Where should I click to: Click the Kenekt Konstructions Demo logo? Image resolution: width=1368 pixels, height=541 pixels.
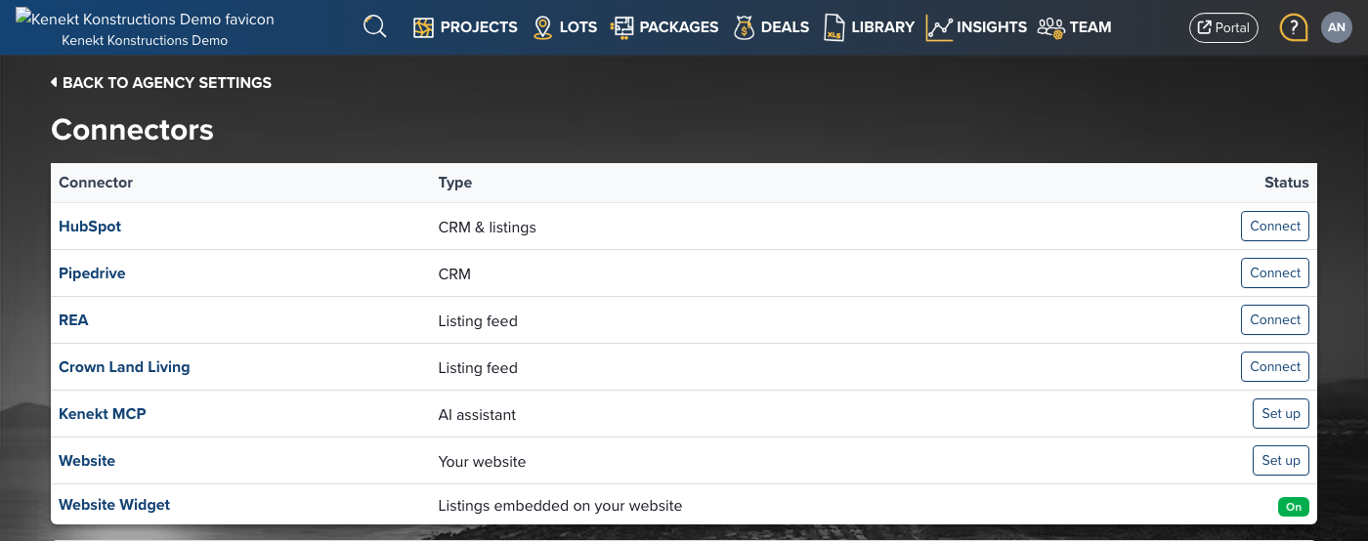(145, 19)
